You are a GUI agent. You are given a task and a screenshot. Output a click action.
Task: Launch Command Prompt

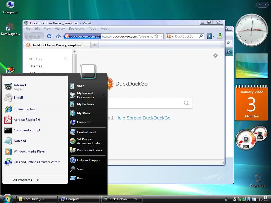[x=35, y=130]
